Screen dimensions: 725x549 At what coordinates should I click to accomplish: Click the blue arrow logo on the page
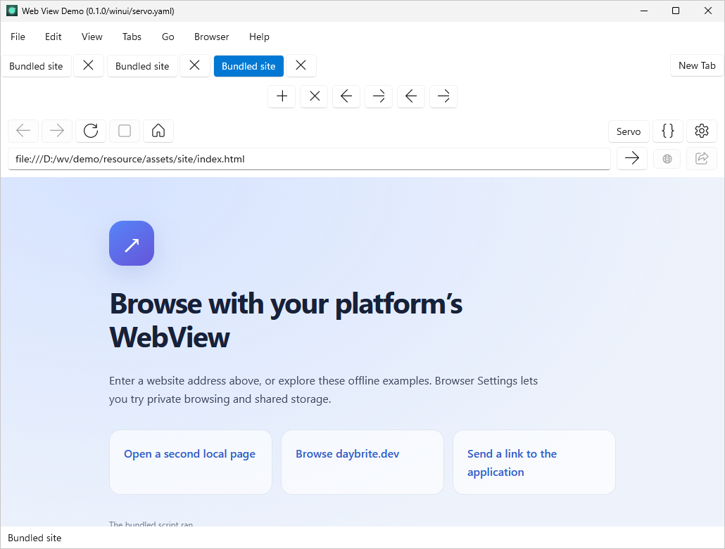pos(132,243)
